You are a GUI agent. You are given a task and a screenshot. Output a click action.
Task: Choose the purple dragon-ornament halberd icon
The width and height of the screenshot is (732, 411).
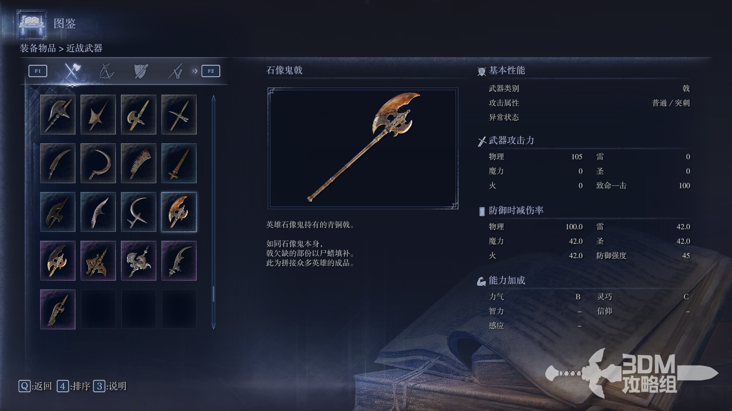[138, 261]
